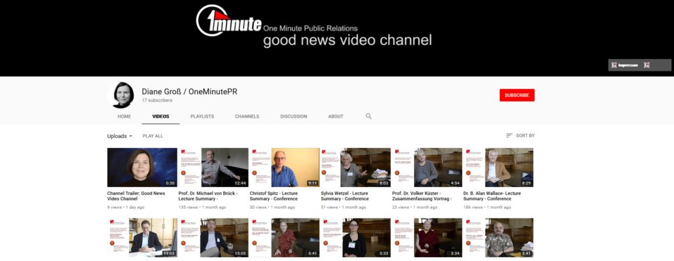This screenshot has width=674, height=261.
Task: Switch to the Home tab
Action: (124, 116)
